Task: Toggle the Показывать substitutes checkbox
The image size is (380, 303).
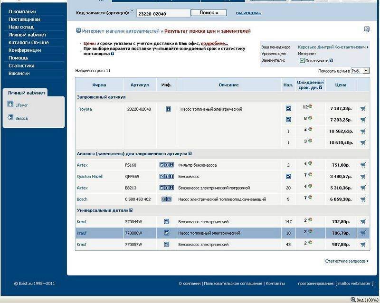Action: 302,61
